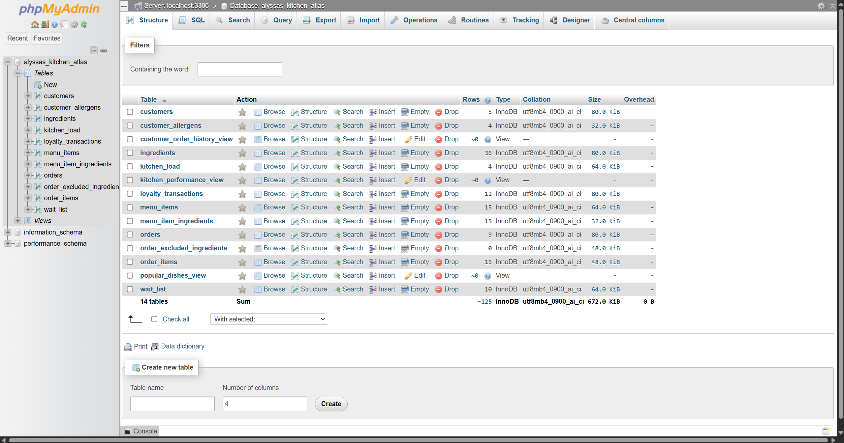Screen dimensions: 844x443
Task: Open the Central columns tab
Action: (x=633, y=20)
